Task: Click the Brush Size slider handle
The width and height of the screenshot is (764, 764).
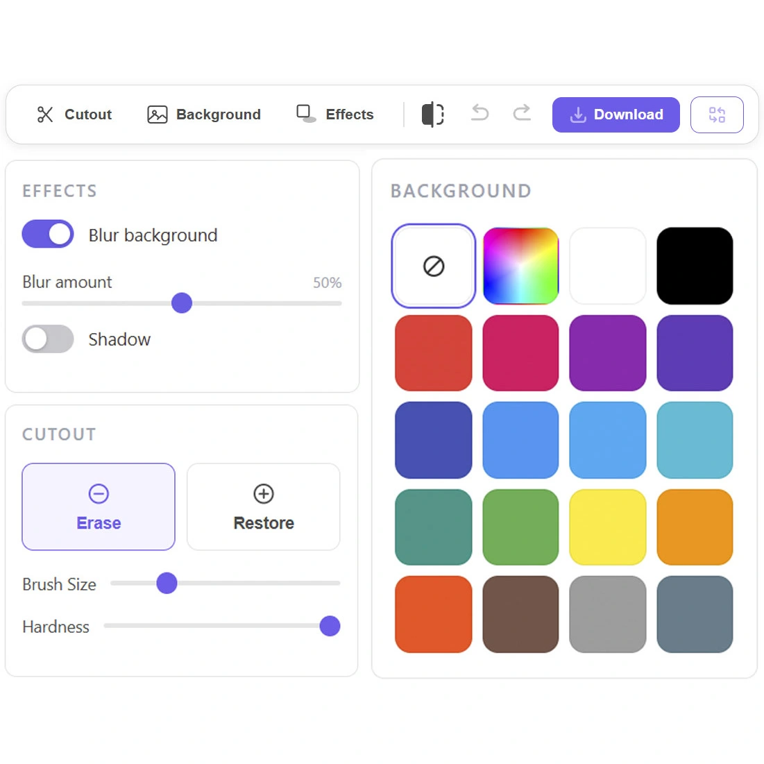Action: click(x=167, y=583)
